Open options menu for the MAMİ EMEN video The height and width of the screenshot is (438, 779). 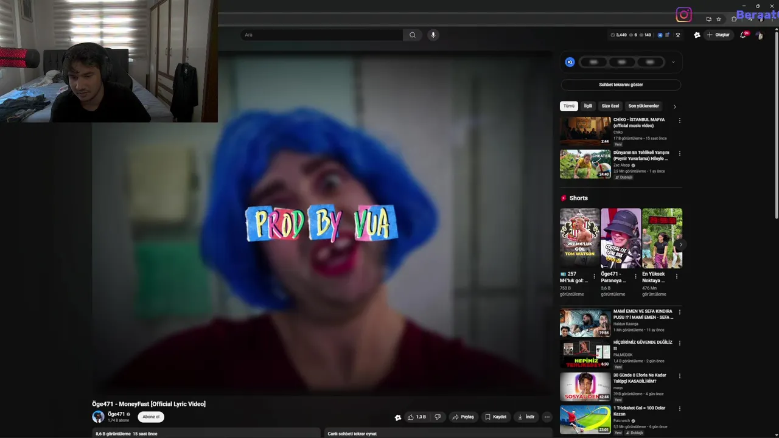click(679, 312)
